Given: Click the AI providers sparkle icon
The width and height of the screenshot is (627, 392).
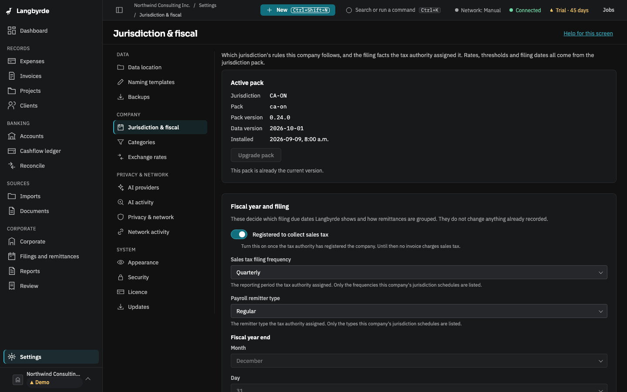Looking at the screenshot, I should click(x=121, y=187).
